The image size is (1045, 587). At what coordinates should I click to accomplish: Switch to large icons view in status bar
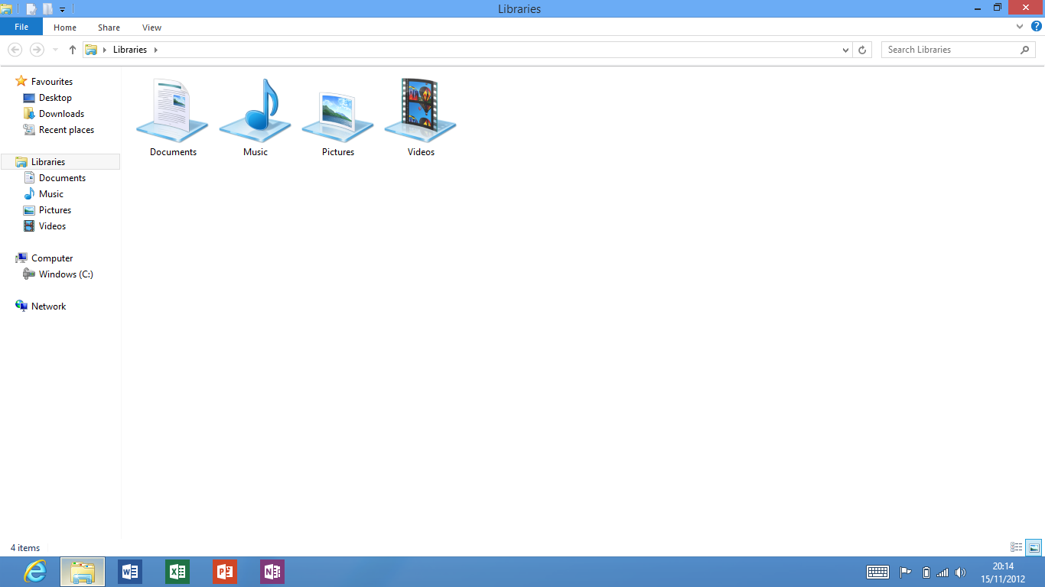tap(1034, 547)
